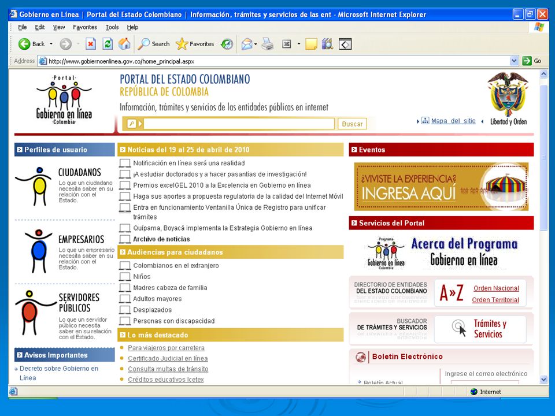
Task: Click the vertical scrollbar thumb
Action: [x=543, y=158]
